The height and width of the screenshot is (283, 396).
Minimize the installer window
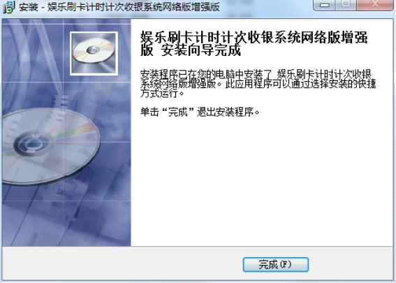[x=325, y=5]
